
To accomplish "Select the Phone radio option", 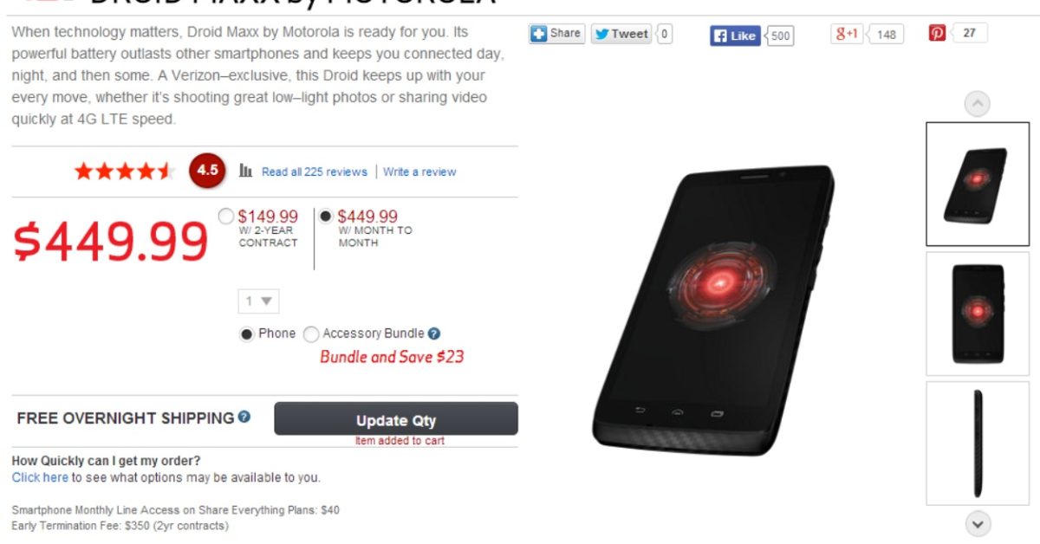I will pos(247,334).
